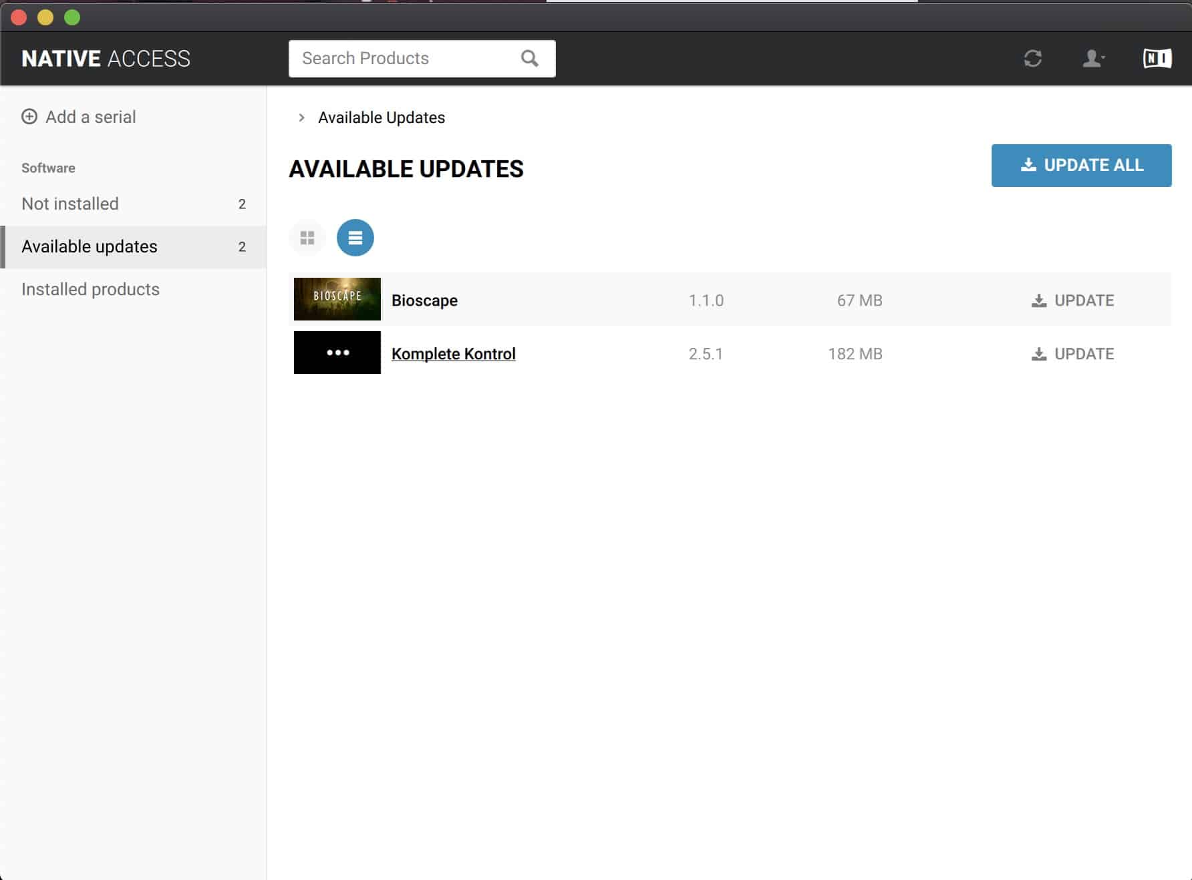
Task: Select Available updates in the sidebar
Action: (134, 247)
